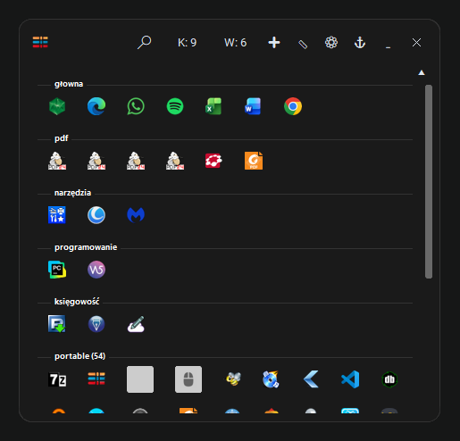This screenshot has height=441, width=460.
Task: Open the orange Foxit PDF icon
Action: point(254,161)
